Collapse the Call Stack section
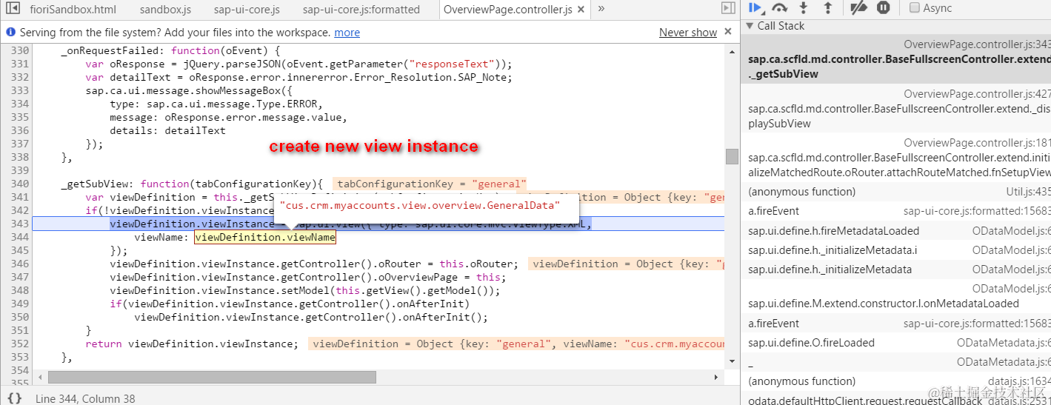The height and width of the screenshot is (405, 1051). tap(749, 26)
